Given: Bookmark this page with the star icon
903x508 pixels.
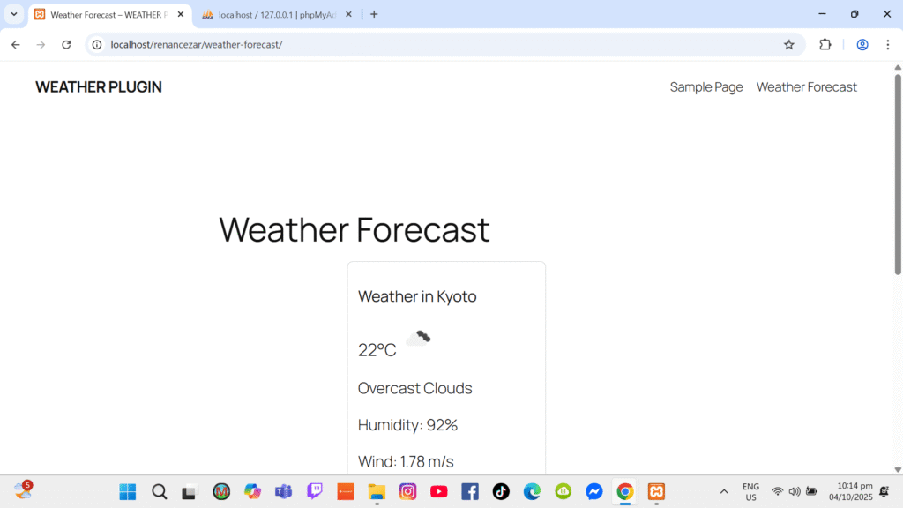Looking at the screenshot, I should [788, 45].
